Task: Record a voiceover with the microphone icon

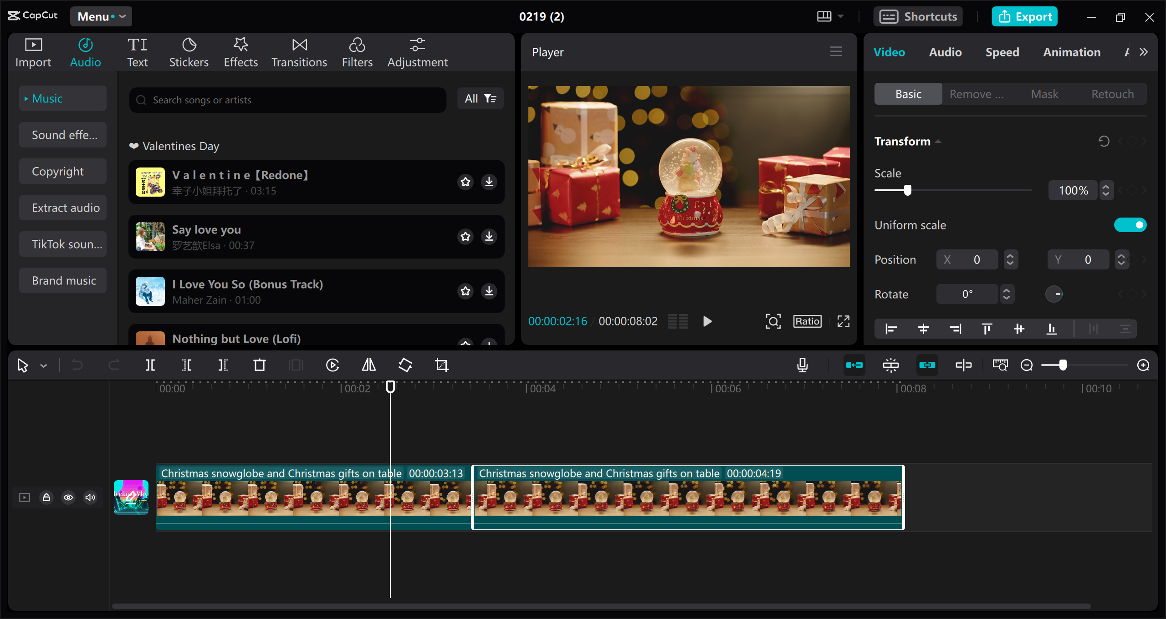Action: (802, 365)
